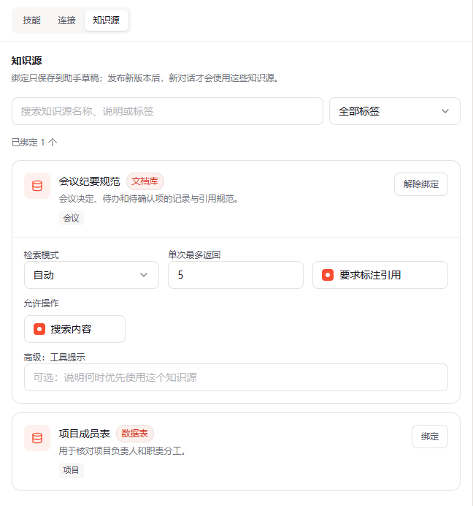Focus the 搜索知识源名称 search field
This screenshot has height=506, width=473.
pos(168,111)
